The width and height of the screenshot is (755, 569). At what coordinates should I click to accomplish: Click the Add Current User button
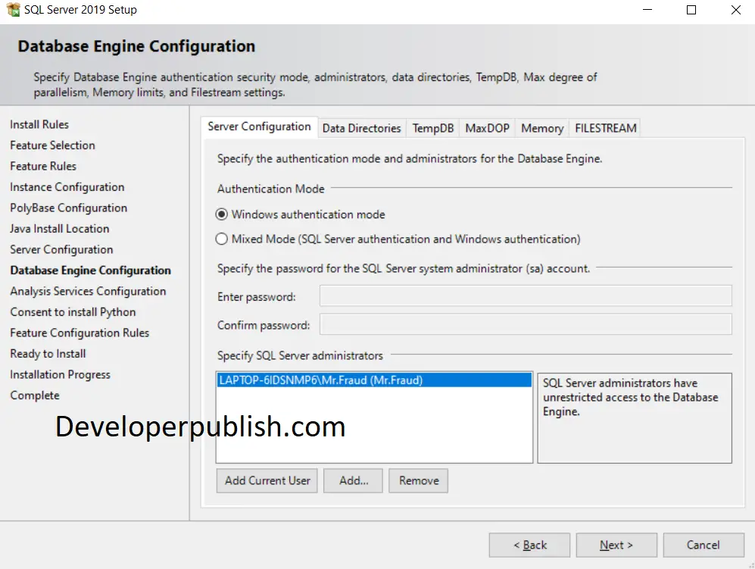(x=267, y=481)
